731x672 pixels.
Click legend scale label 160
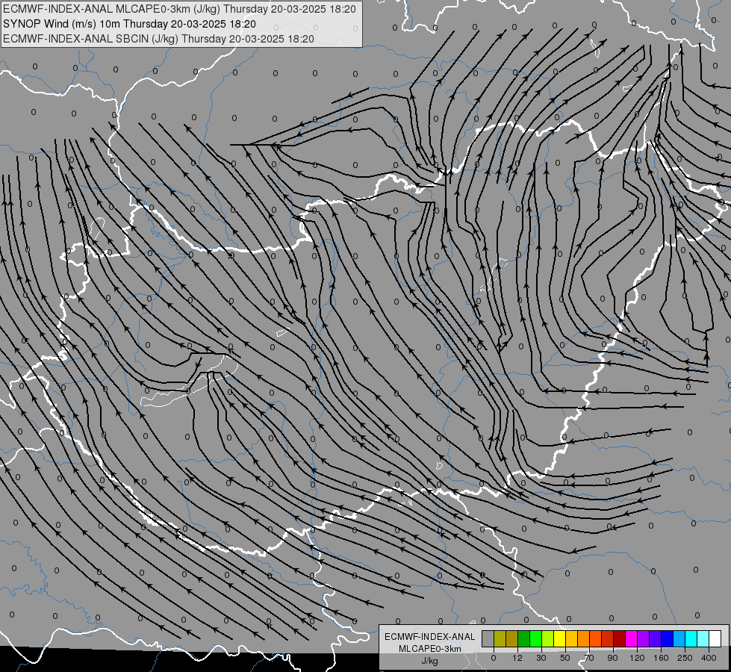661,658
